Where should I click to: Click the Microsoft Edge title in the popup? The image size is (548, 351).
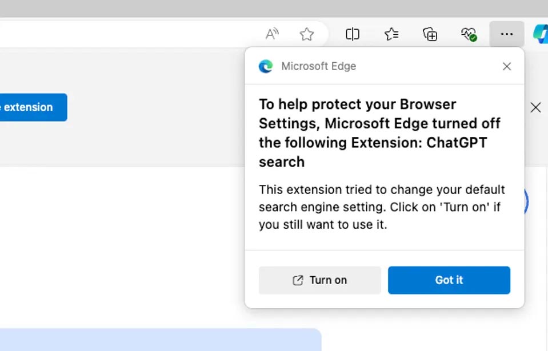coord(319,66)
